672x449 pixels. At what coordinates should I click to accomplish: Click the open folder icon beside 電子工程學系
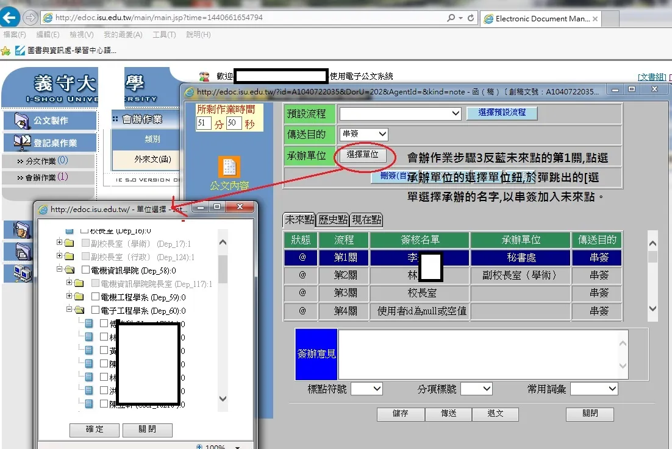[79, 310]
